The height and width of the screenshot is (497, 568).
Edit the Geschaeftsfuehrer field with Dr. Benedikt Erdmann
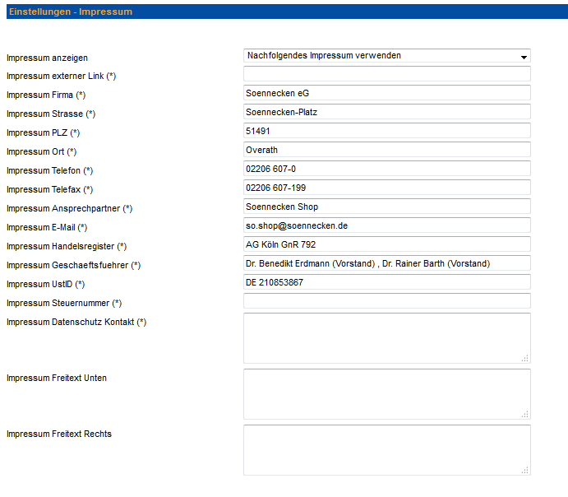[x=387, y=262]
